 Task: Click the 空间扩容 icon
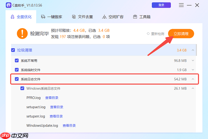(x=104, y=17)
